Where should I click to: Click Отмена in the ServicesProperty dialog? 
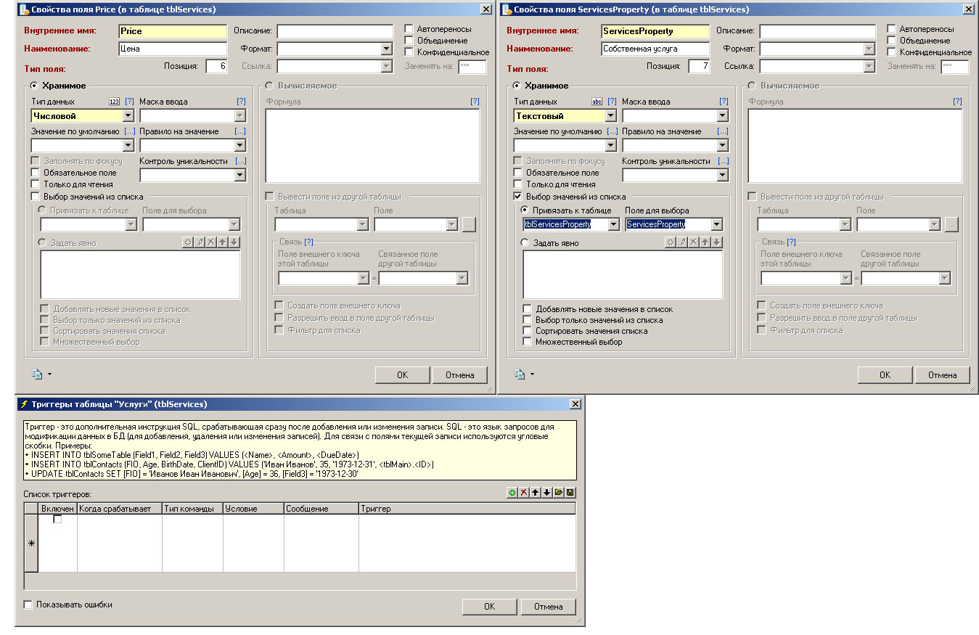coord(942,375)
